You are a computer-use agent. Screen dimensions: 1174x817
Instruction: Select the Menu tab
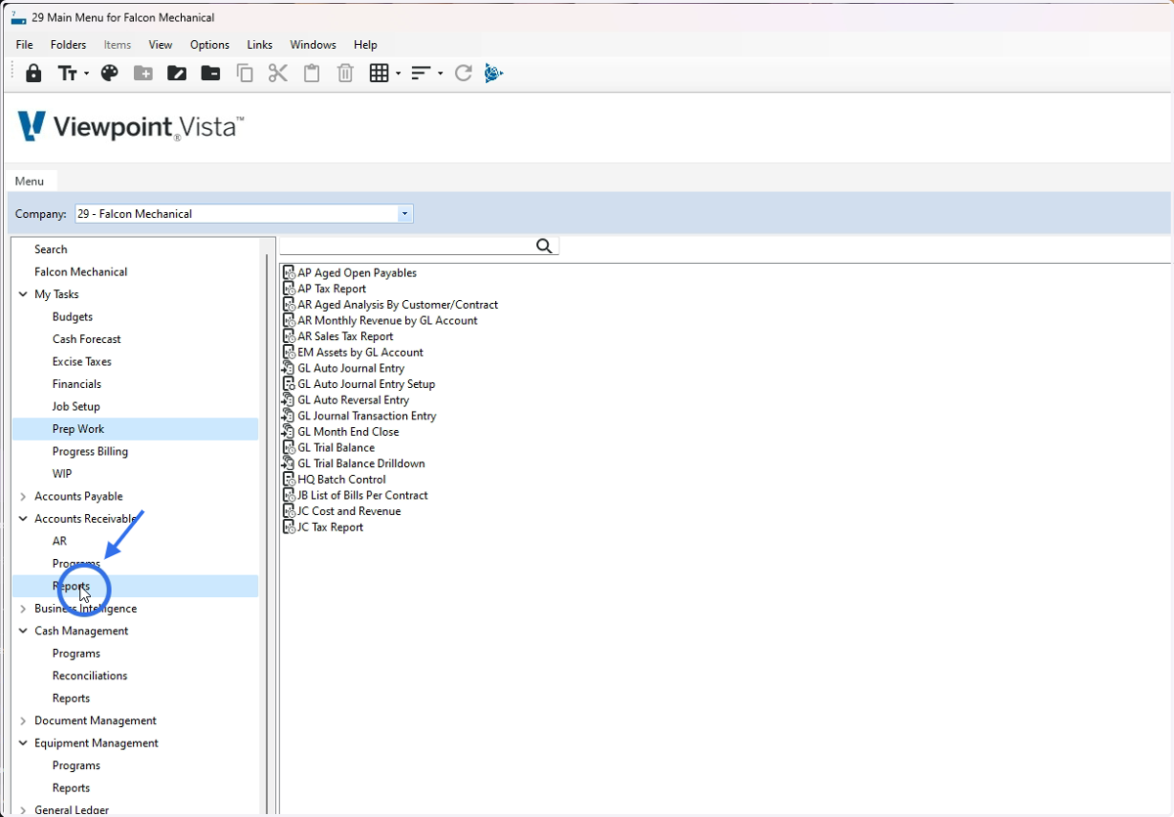tap(29, 181)
